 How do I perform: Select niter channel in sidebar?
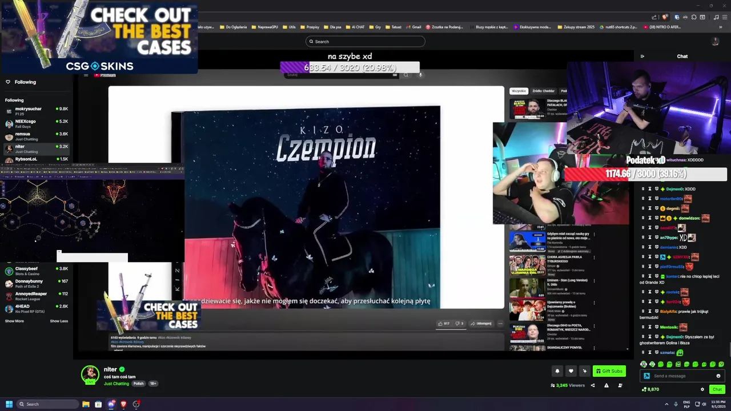(37, 148)
